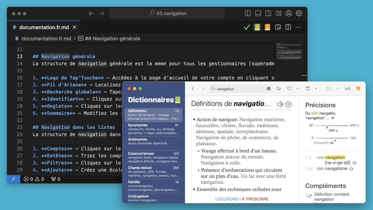Expand the etymology with the double chevron
The height and width of the screenshot is (210, 373).
333,118
